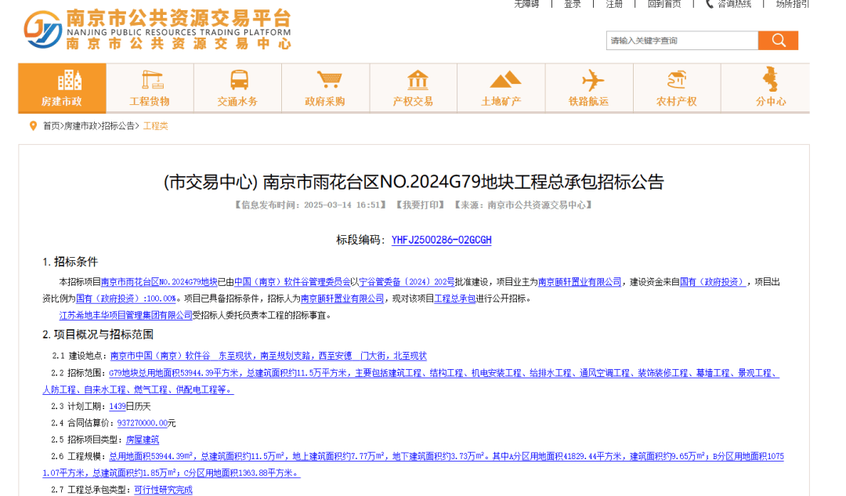Screen dimensions: 846x496
Task: Click the 咨询热线 phone icon
Action: pos(710,4)
